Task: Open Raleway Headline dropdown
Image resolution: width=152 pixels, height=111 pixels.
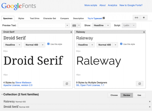Action: pos(85,45)
